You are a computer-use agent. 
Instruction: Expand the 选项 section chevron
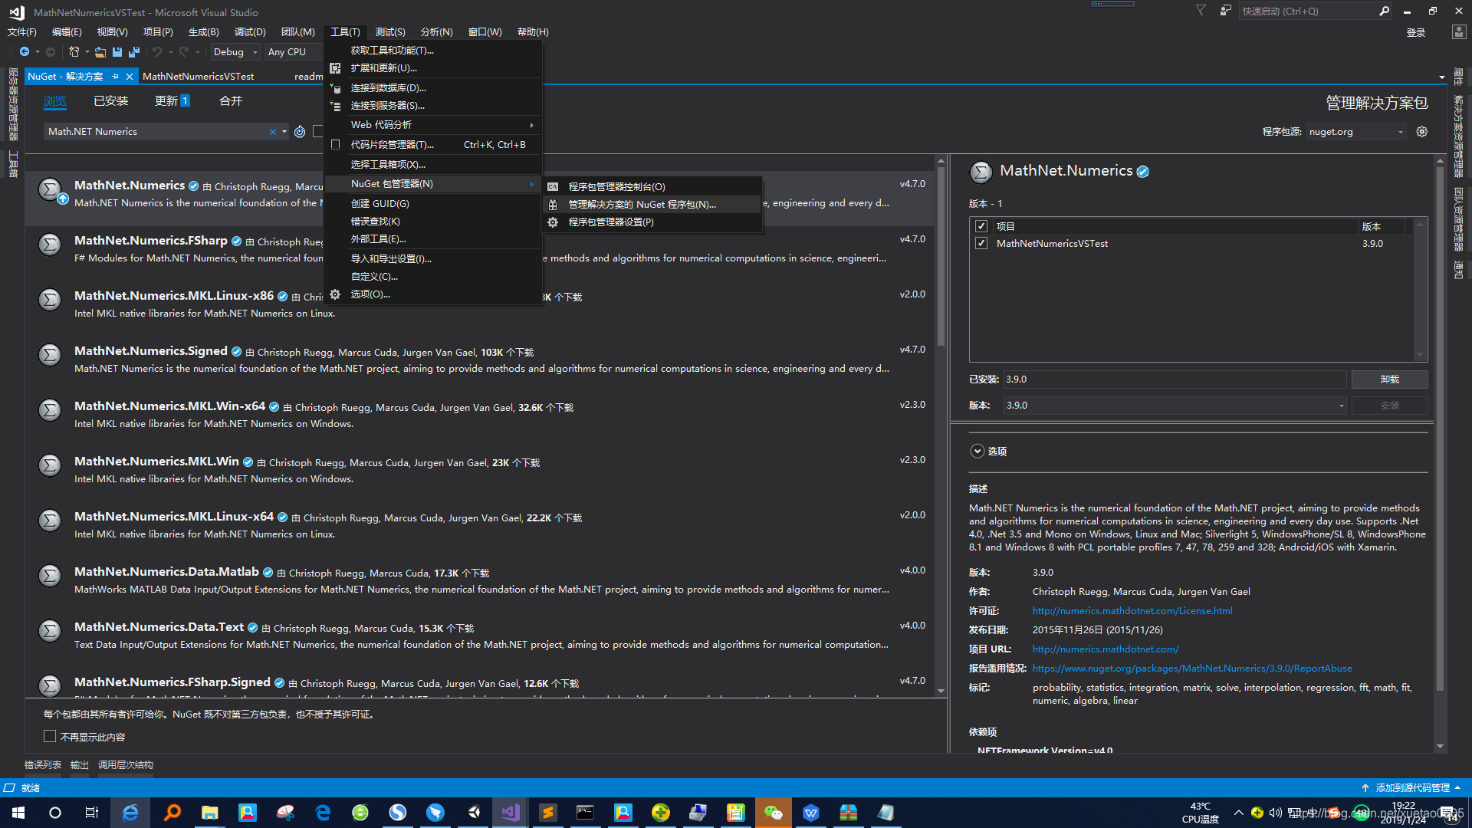pos(978,451)
